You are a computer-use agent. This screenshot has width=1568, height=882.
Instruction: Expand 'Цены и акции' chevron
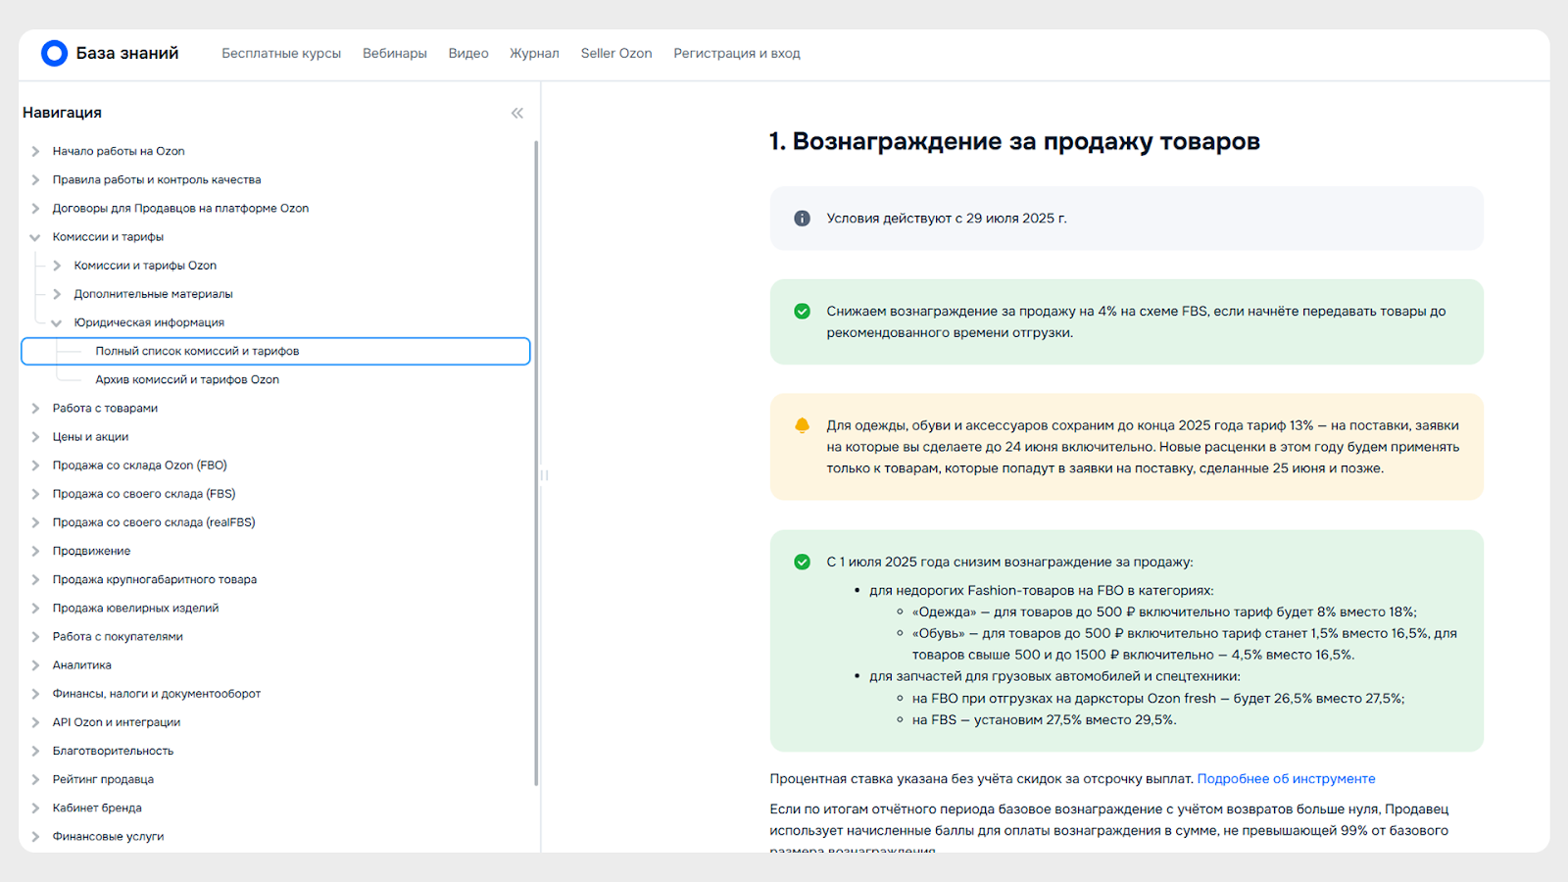tap(35, 437)
